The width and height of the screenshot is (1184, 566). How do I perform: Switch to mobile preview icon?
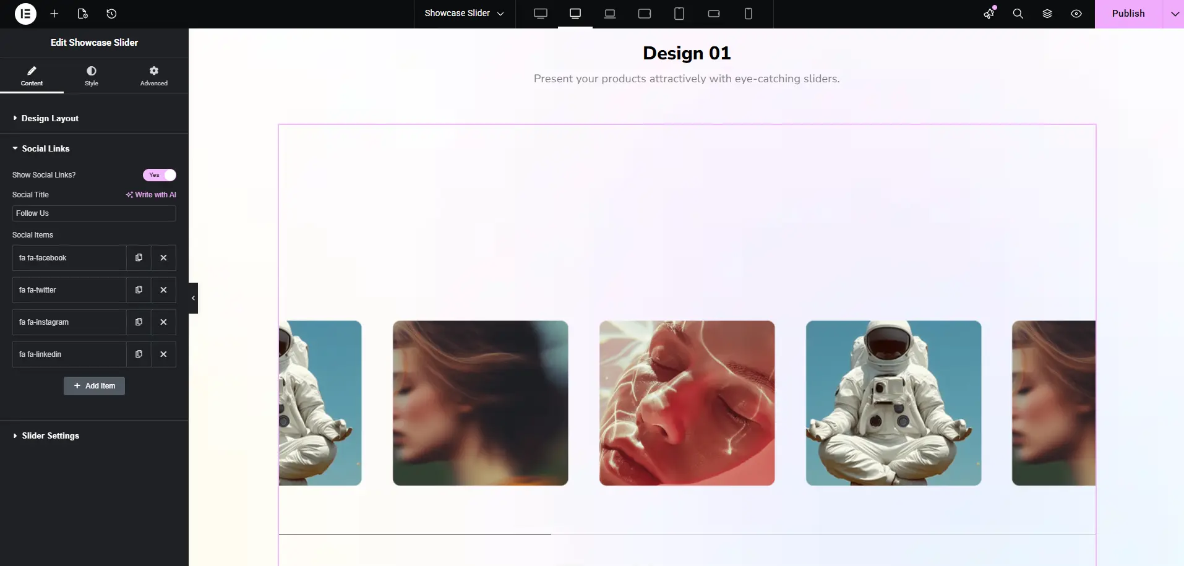point(749,14)
